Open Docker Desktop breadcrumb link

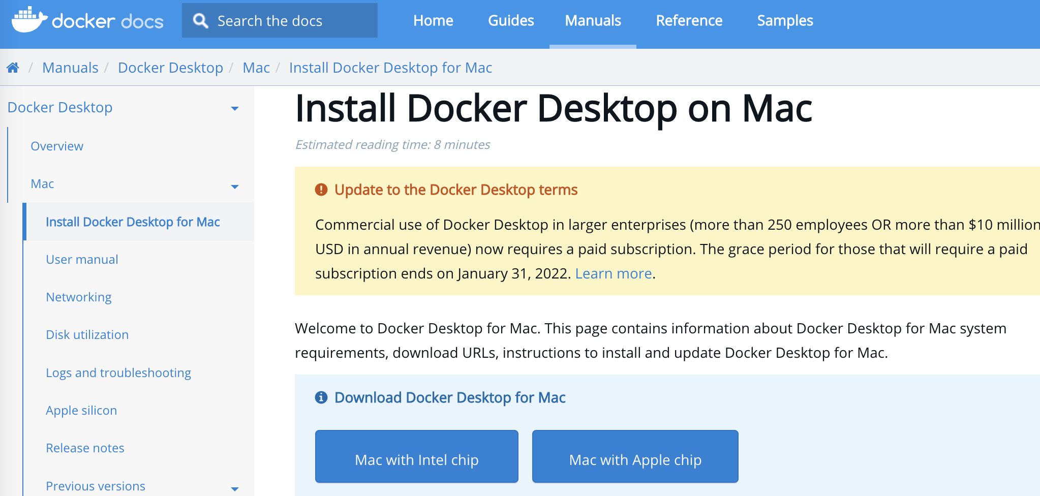click(170, 68)
